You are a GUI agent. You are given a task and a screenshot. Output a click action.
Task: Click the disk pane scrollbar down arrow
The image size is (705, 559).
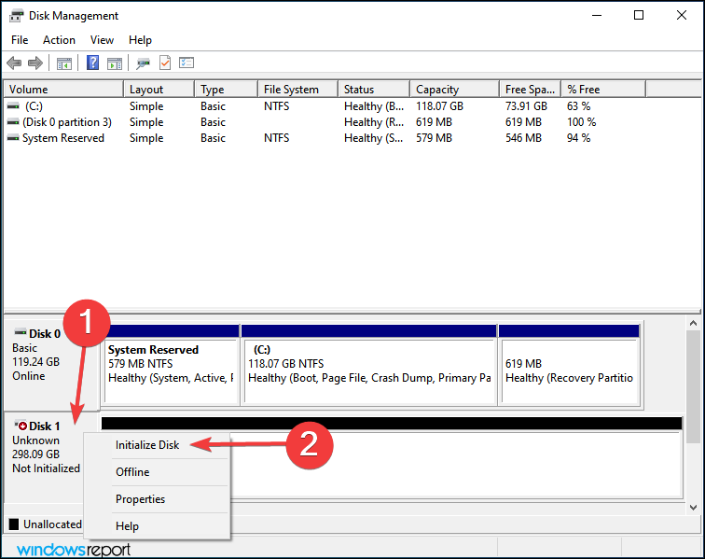click(693, 507)
